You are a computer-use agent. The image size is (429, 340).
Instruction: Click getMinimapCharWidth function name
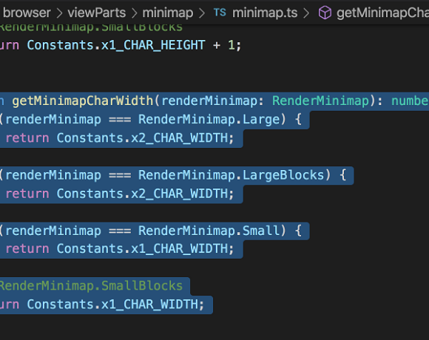pos(82,101)
